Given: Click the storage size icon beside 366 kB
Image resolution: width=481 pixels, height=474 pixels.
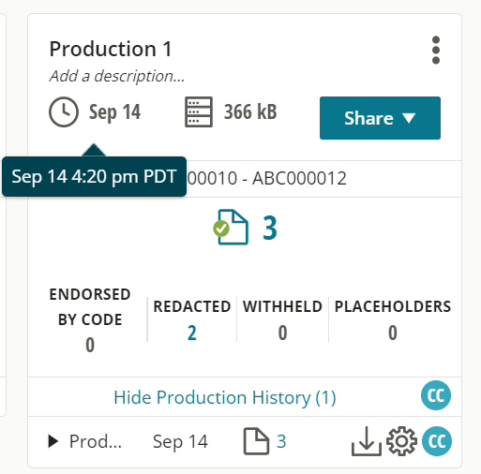Looking at the screenshot, I should click(x=199, y=111).
